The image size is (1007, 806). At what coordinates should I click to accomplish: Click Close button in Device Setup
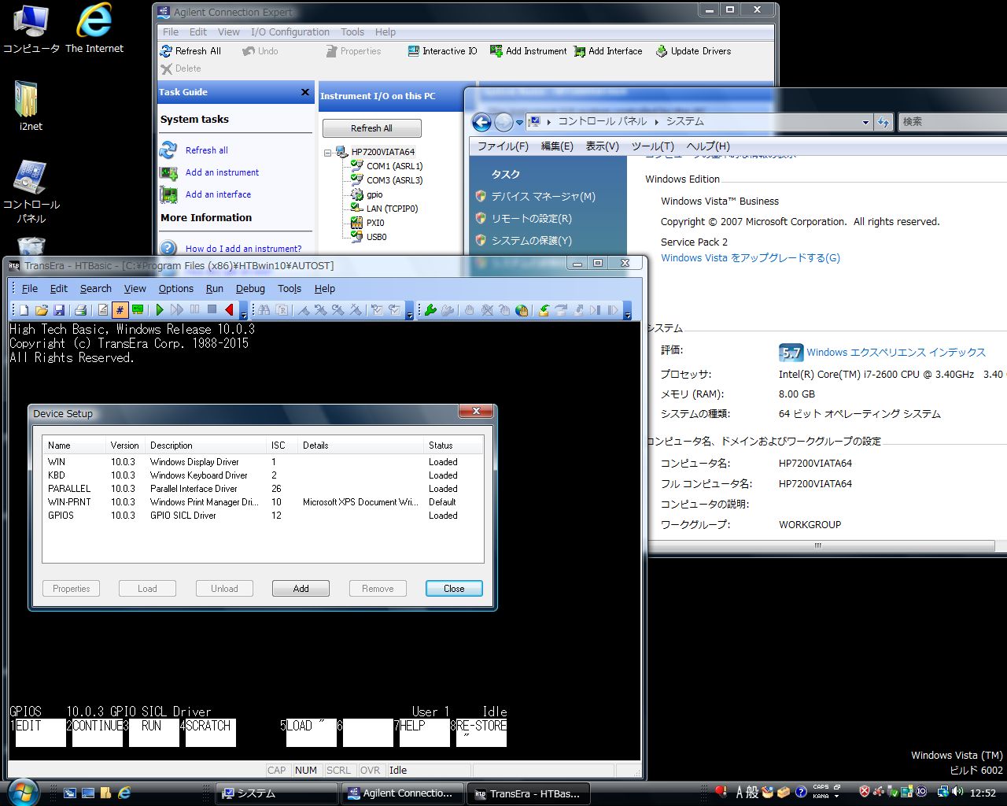454,589
